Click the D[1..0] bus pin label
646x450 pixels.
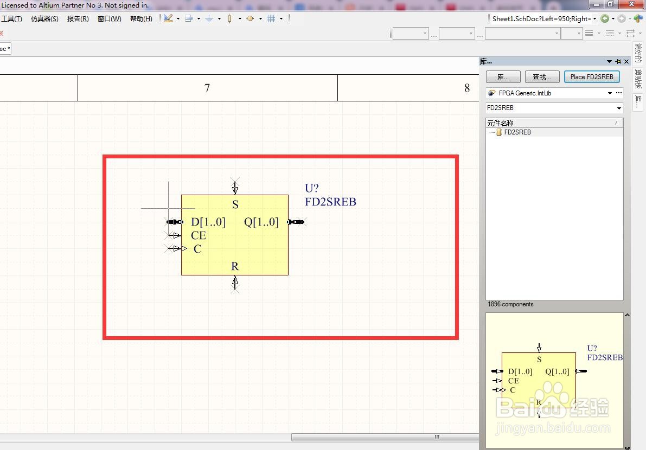(x=208, y=222)
